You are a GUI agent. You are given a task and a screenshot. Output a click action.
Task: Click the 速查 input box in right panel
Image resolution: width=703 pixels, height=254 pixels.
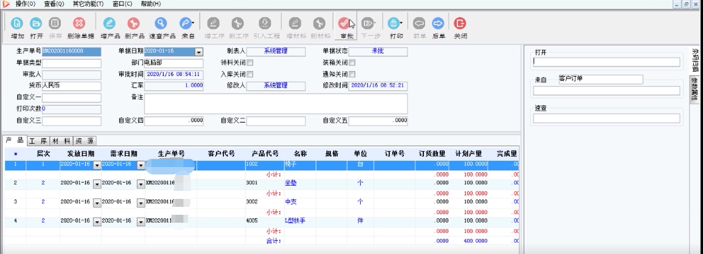coord(606,118)
